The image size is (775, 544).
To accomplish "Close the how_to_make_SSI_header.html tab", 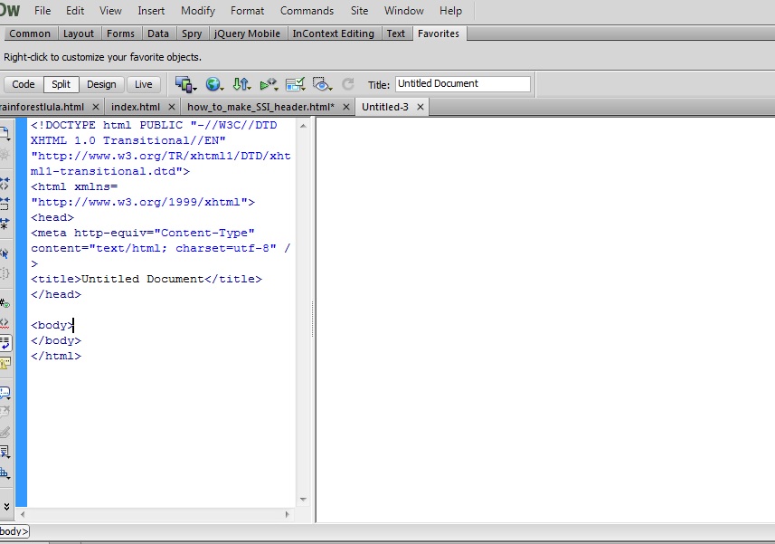I will (345, 107).
